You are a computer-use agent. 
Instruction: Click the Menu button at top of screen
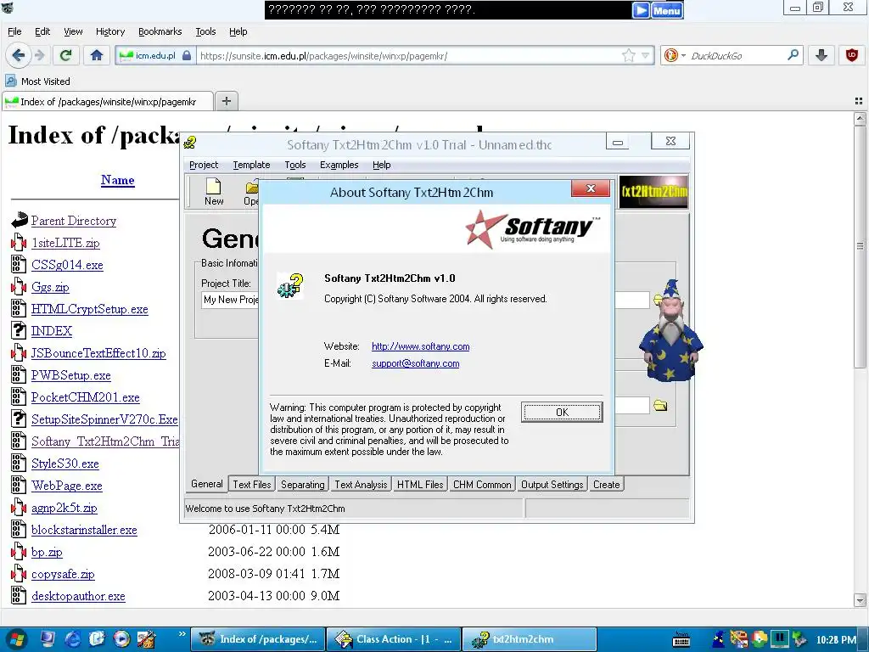coord(667,10)
